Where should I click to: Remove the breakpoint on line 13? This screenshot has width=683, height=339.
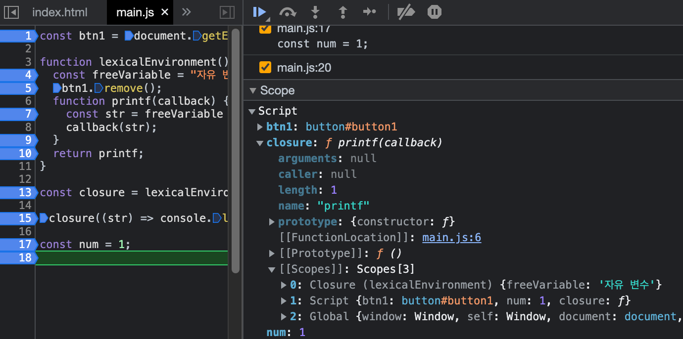[x=19, y=192]
